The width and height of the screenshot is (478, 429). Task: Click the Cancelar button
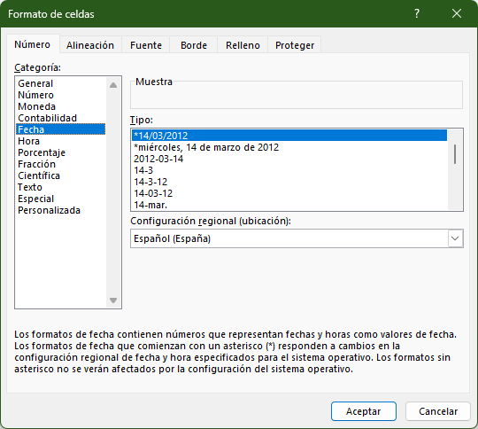pyautogui.click(x=438, y=411)
